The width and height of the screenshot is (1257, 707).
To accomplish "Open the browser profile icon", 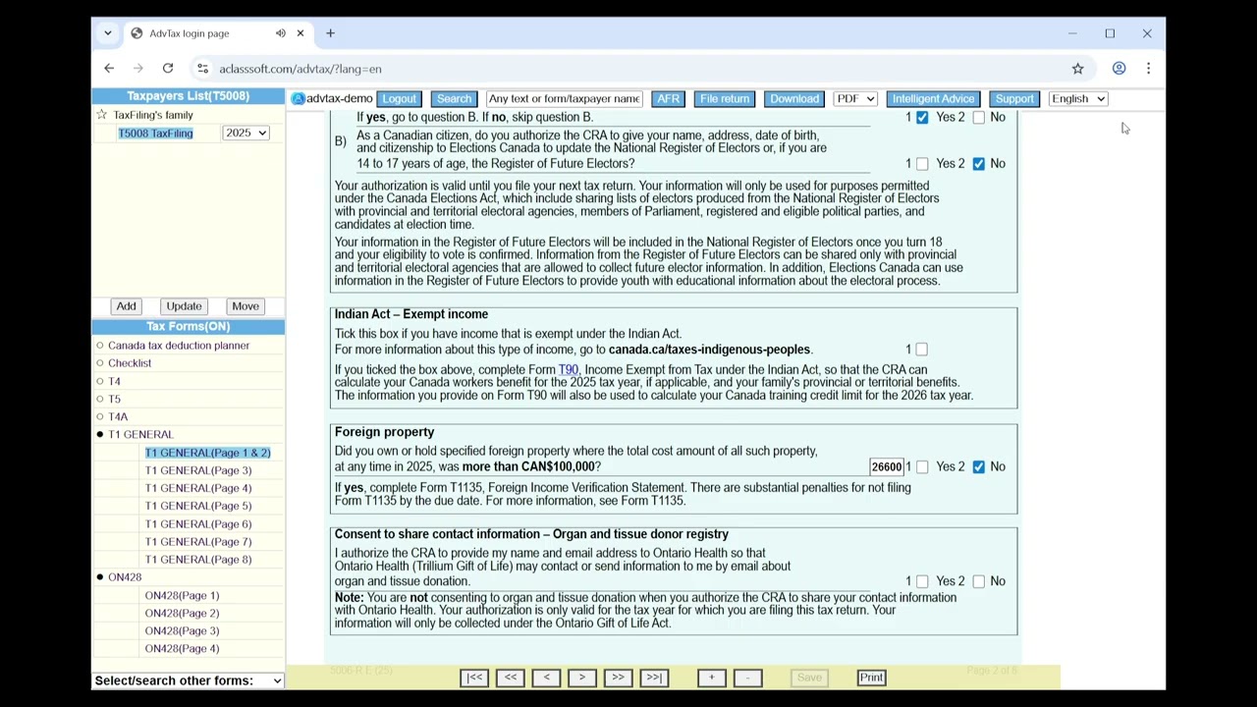I will (1119, 69).
